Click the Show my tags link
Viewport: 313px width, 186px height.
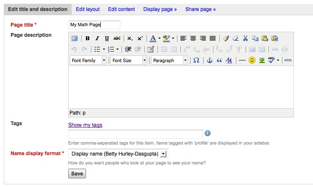85,125
